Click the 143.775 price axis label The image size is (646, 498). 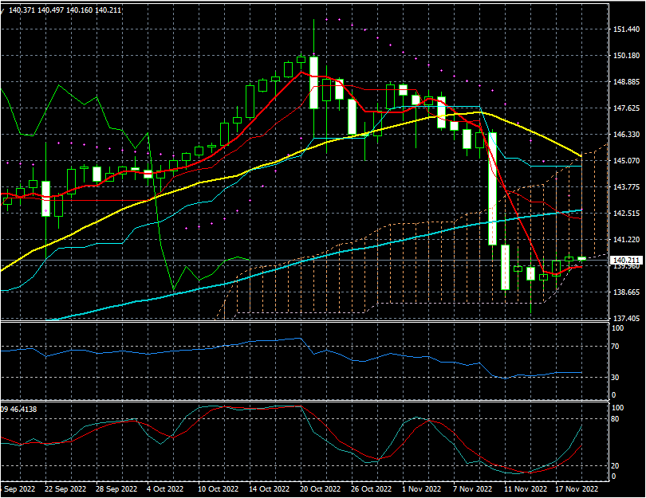[x=626, y=187]
